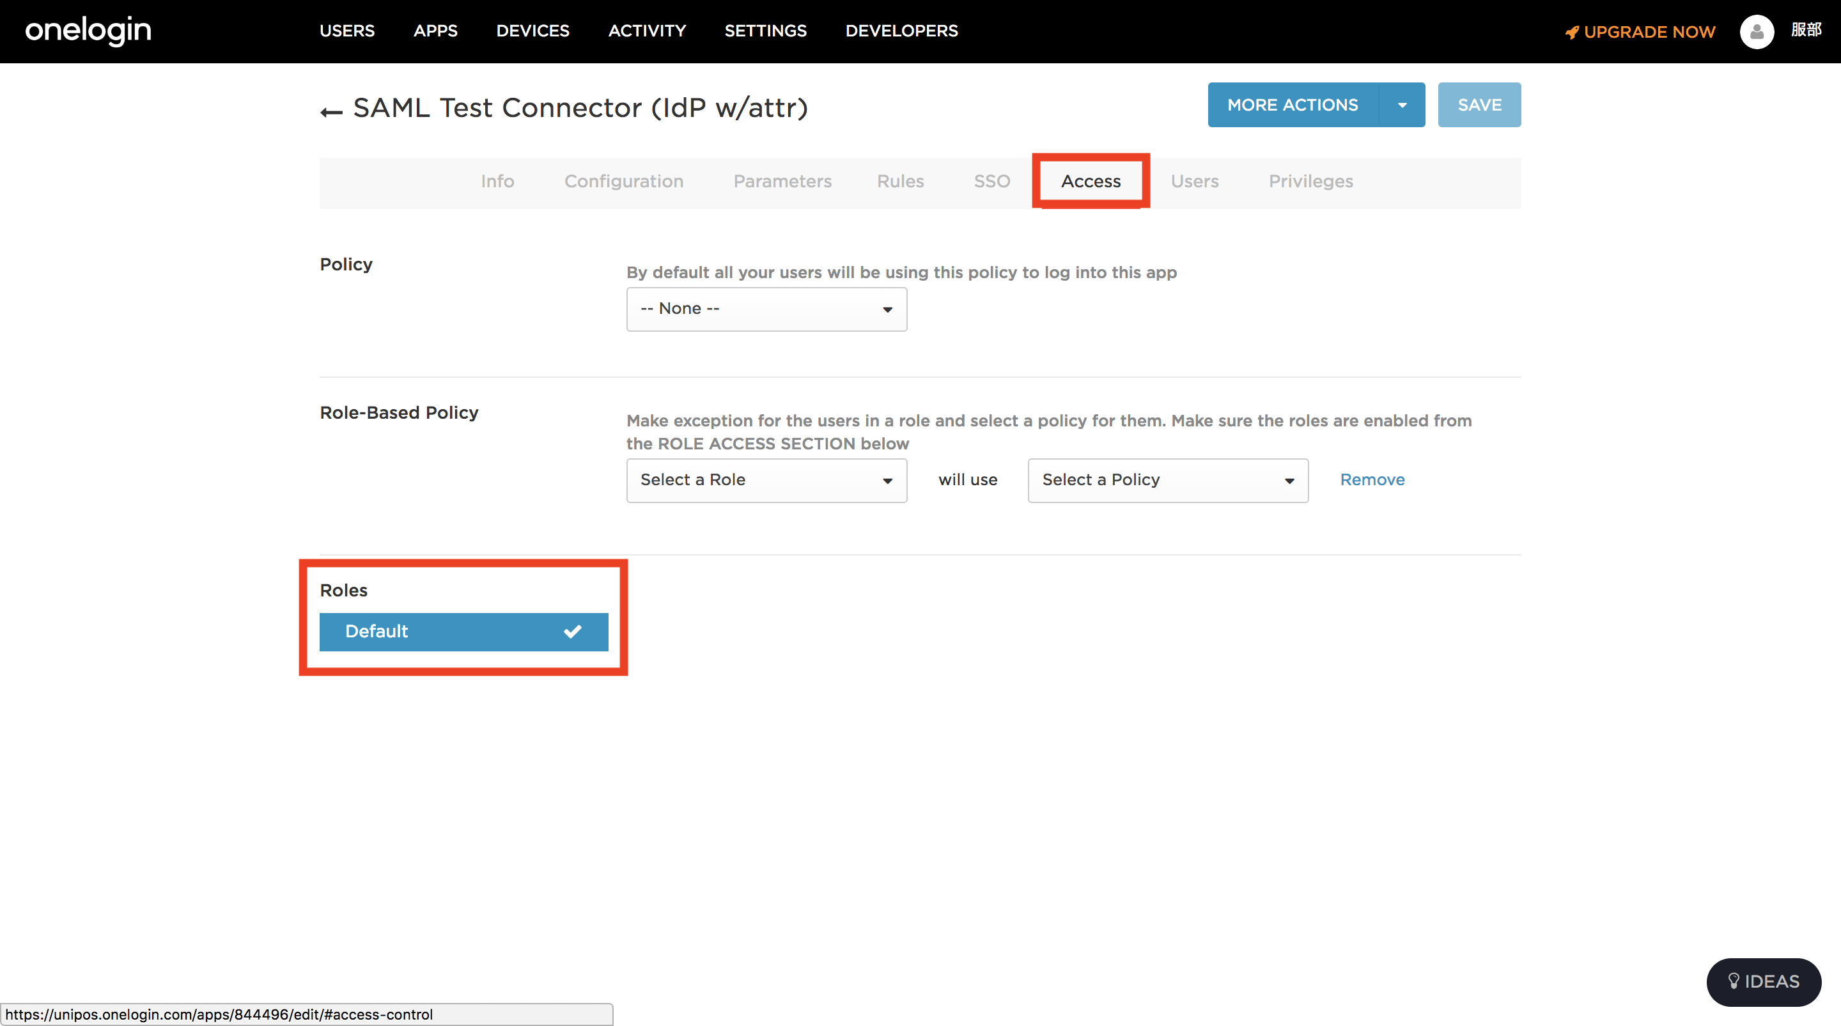Open the Settings menu
This screenshot has width=1841, height=1026.
(x=765, y=31)
